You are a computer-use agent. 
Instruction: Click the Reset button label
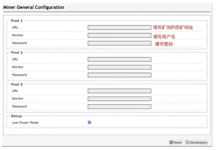[178, 142]
